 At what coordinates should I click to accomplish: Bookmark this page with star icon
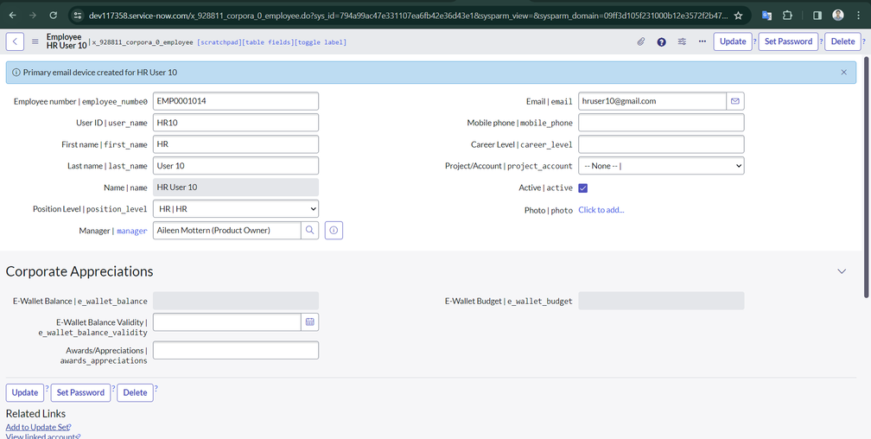point(738,16)
